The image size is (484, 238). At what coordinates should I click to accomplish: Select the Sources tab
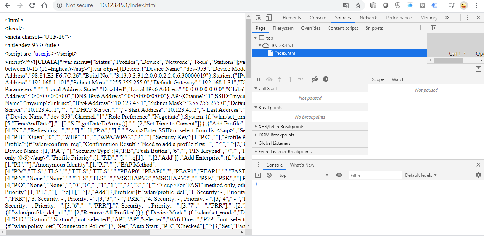(343, 17)
